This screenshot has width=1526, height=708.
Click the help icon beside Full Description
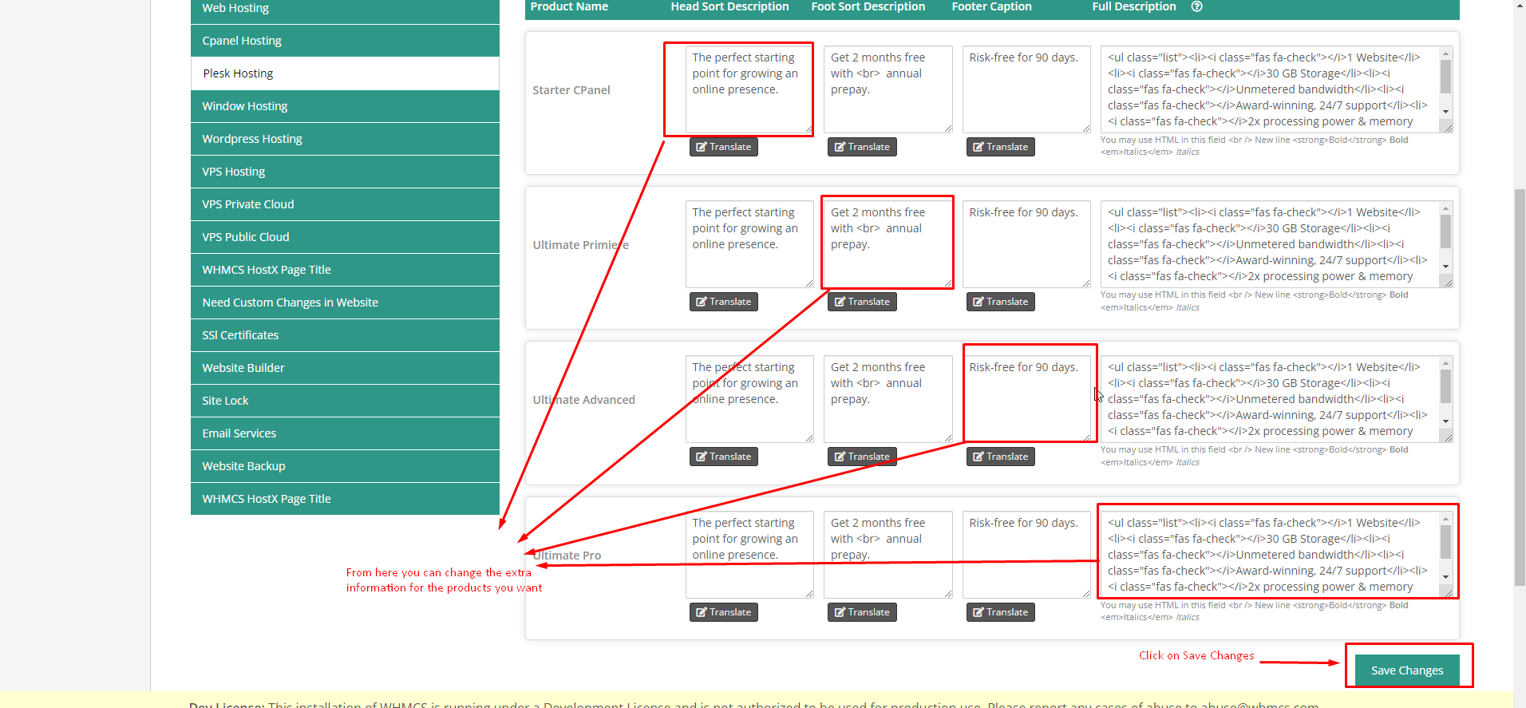point(1196,6)
